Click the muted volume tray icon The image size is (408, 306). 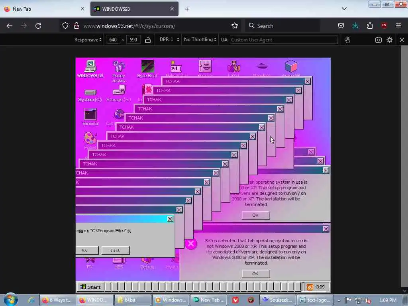click(368, 300)
